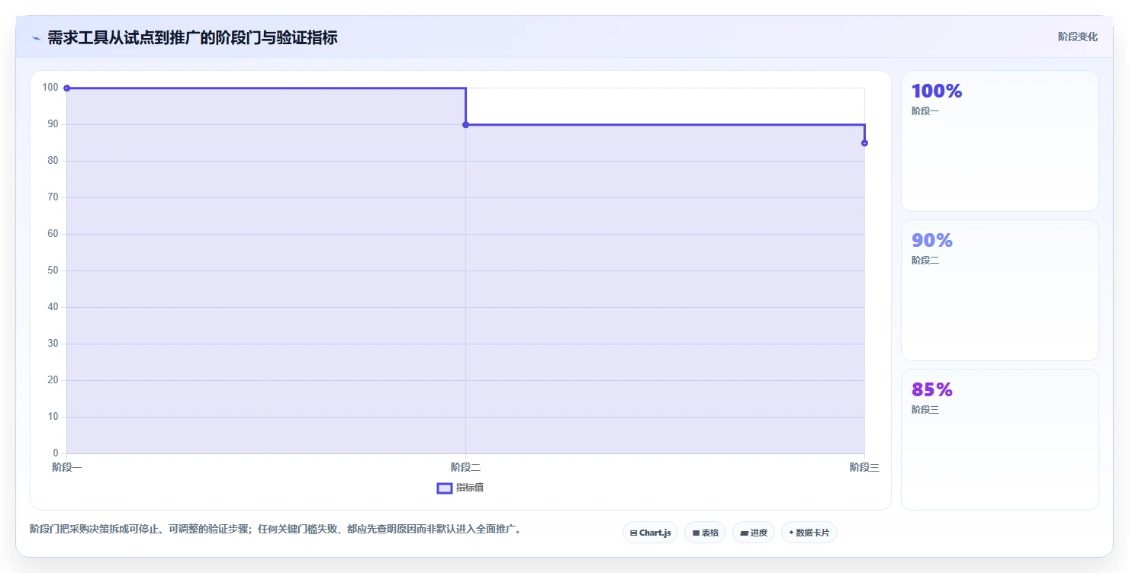Click the 阶段一 data point at 100
1129x573 pixels.
[67, 88]
